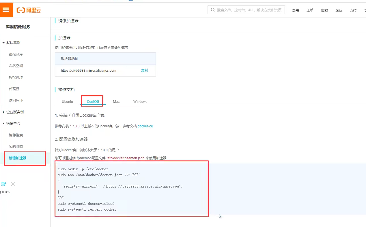
Task: Click the Aliyun (阿里云) logo
Action: click(x=29, y=10)
